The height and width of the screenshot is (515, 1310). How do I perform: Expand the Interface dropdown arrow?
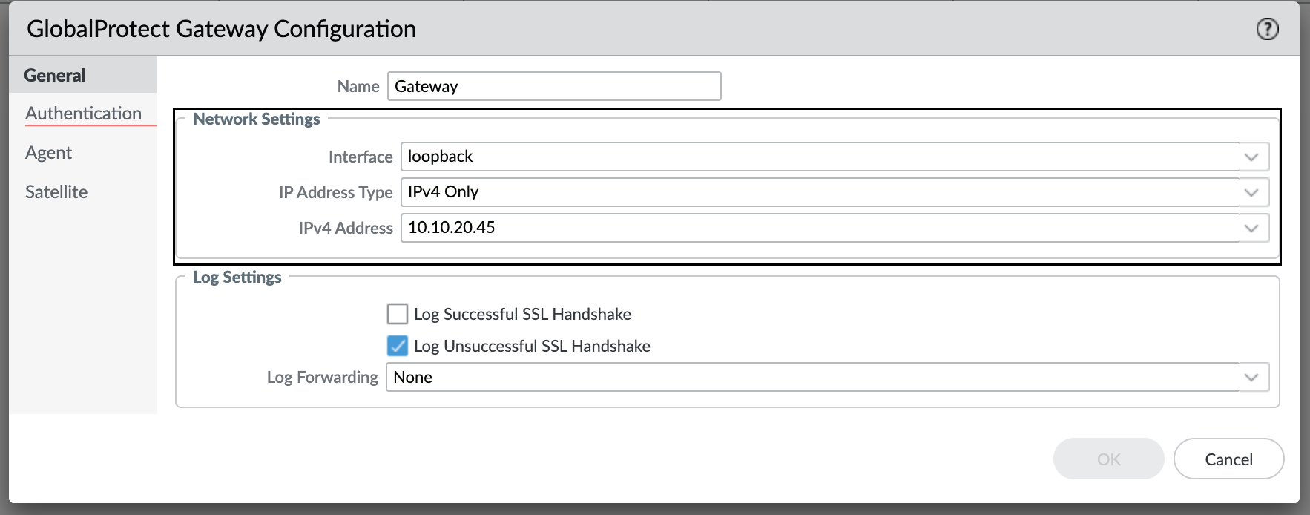[1252, 157]
